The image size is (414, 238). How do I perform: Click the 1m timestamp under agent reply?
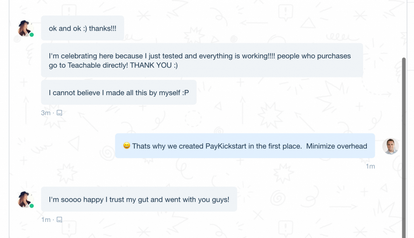370,166
